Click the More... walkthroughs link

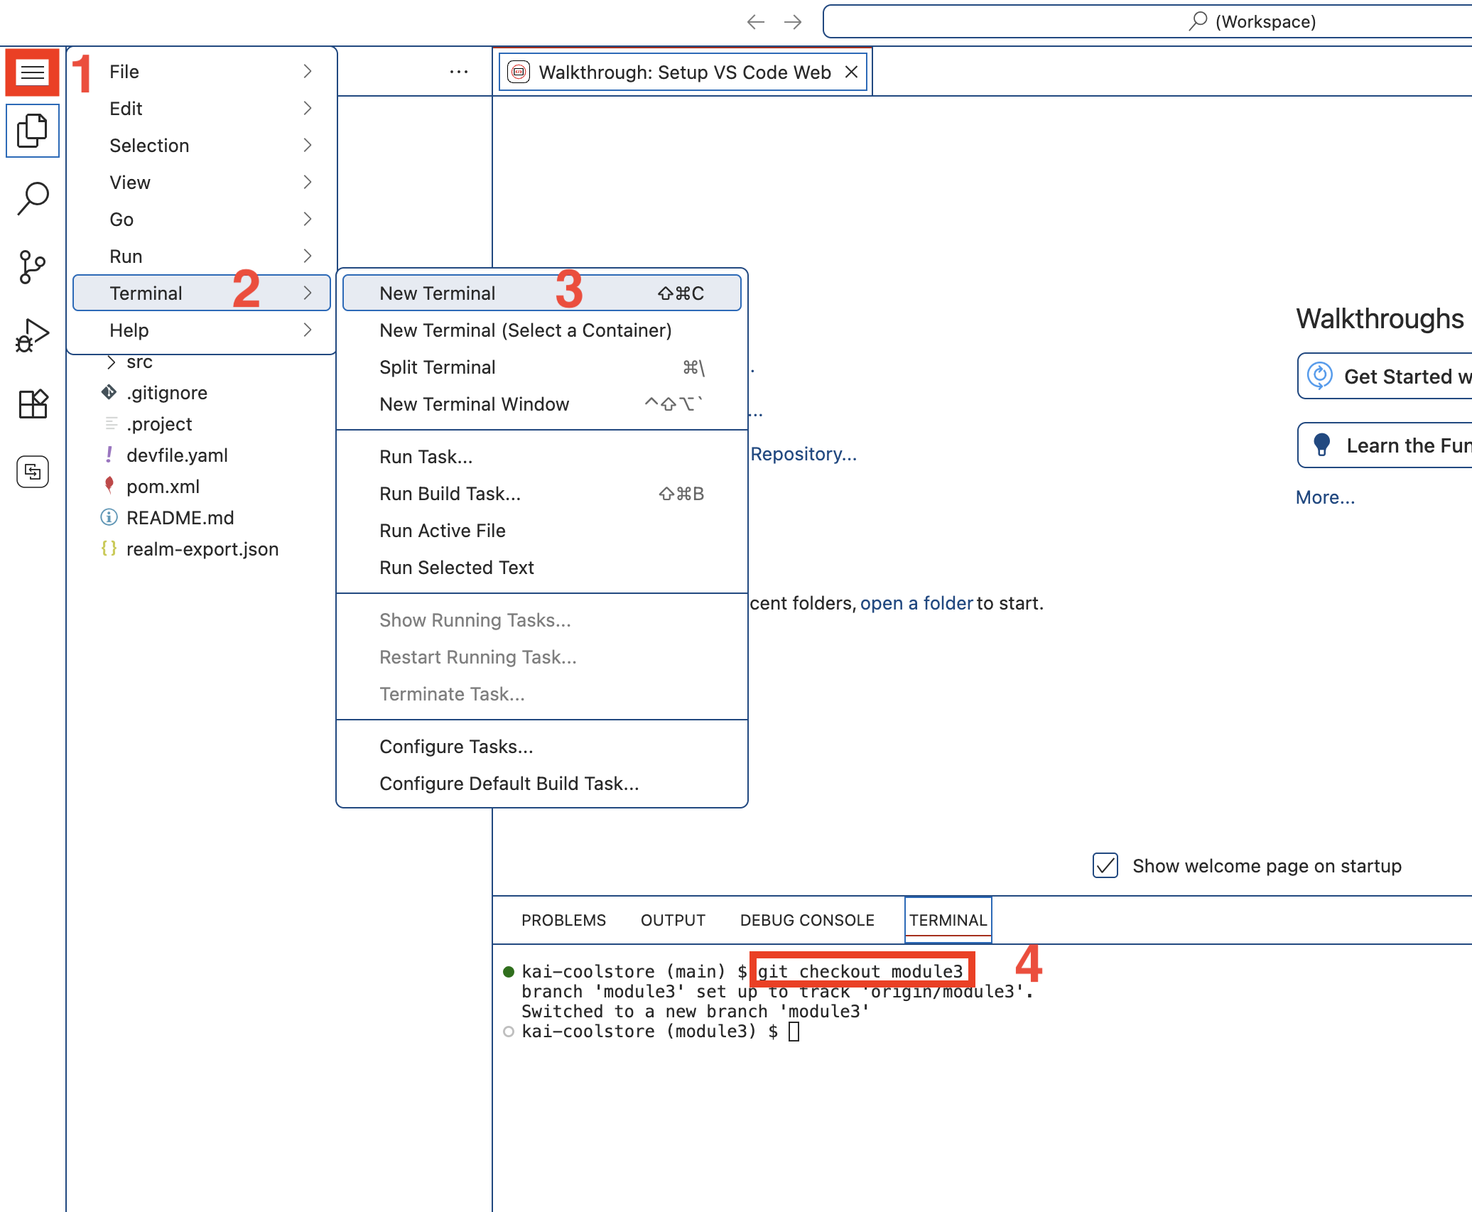pyautogui.click(x=1324, y=497)
